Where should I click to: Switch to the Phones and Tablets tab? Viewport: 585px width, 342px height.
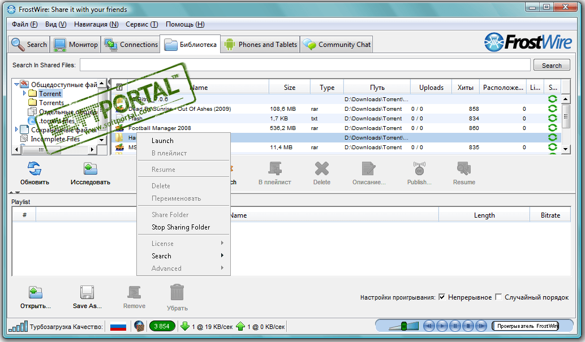(260, 45)
